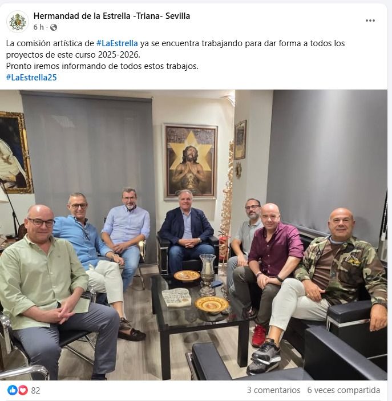Image resolution: width=392 pixels, height=401 pixels.
Task: Open the 3 comentarios link
Action: pos(273,390)
